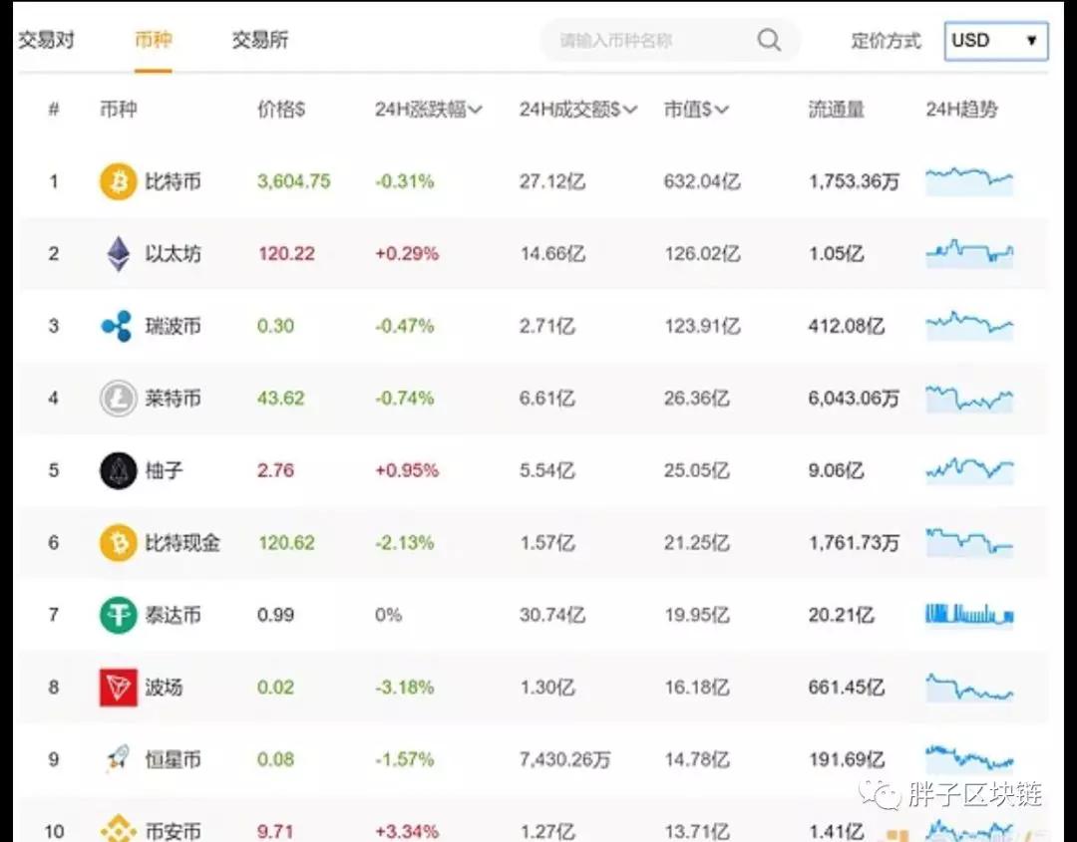Click the 定价方式 label
This screenshot has height=842, width=1077.
click(x=886, y=41)
